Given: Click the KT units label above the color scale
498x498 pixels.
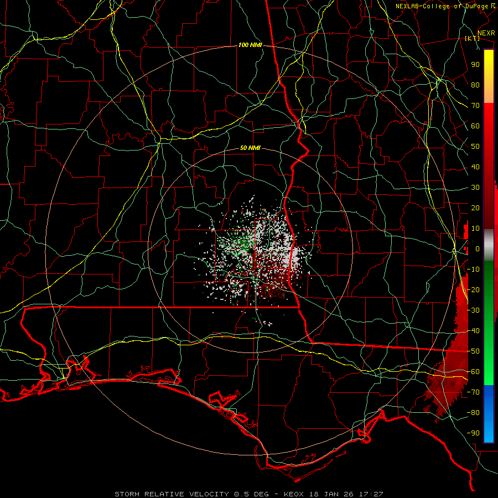Looking at the screenshot, I should pyautogui.click(x=472, y=38).
